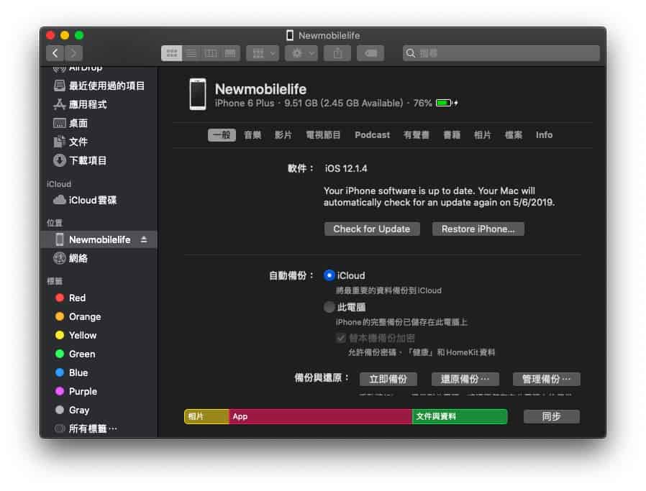Click the magnifier icon in search
This screenshot has height=491, width=646.
tap(410, 53)
